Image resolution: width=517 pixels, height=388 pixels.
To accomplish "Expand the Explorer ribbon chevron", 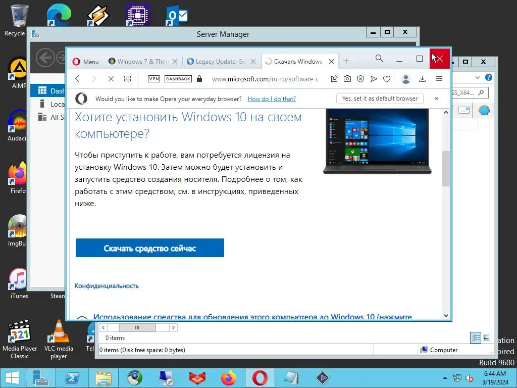I will pos(478,77).
